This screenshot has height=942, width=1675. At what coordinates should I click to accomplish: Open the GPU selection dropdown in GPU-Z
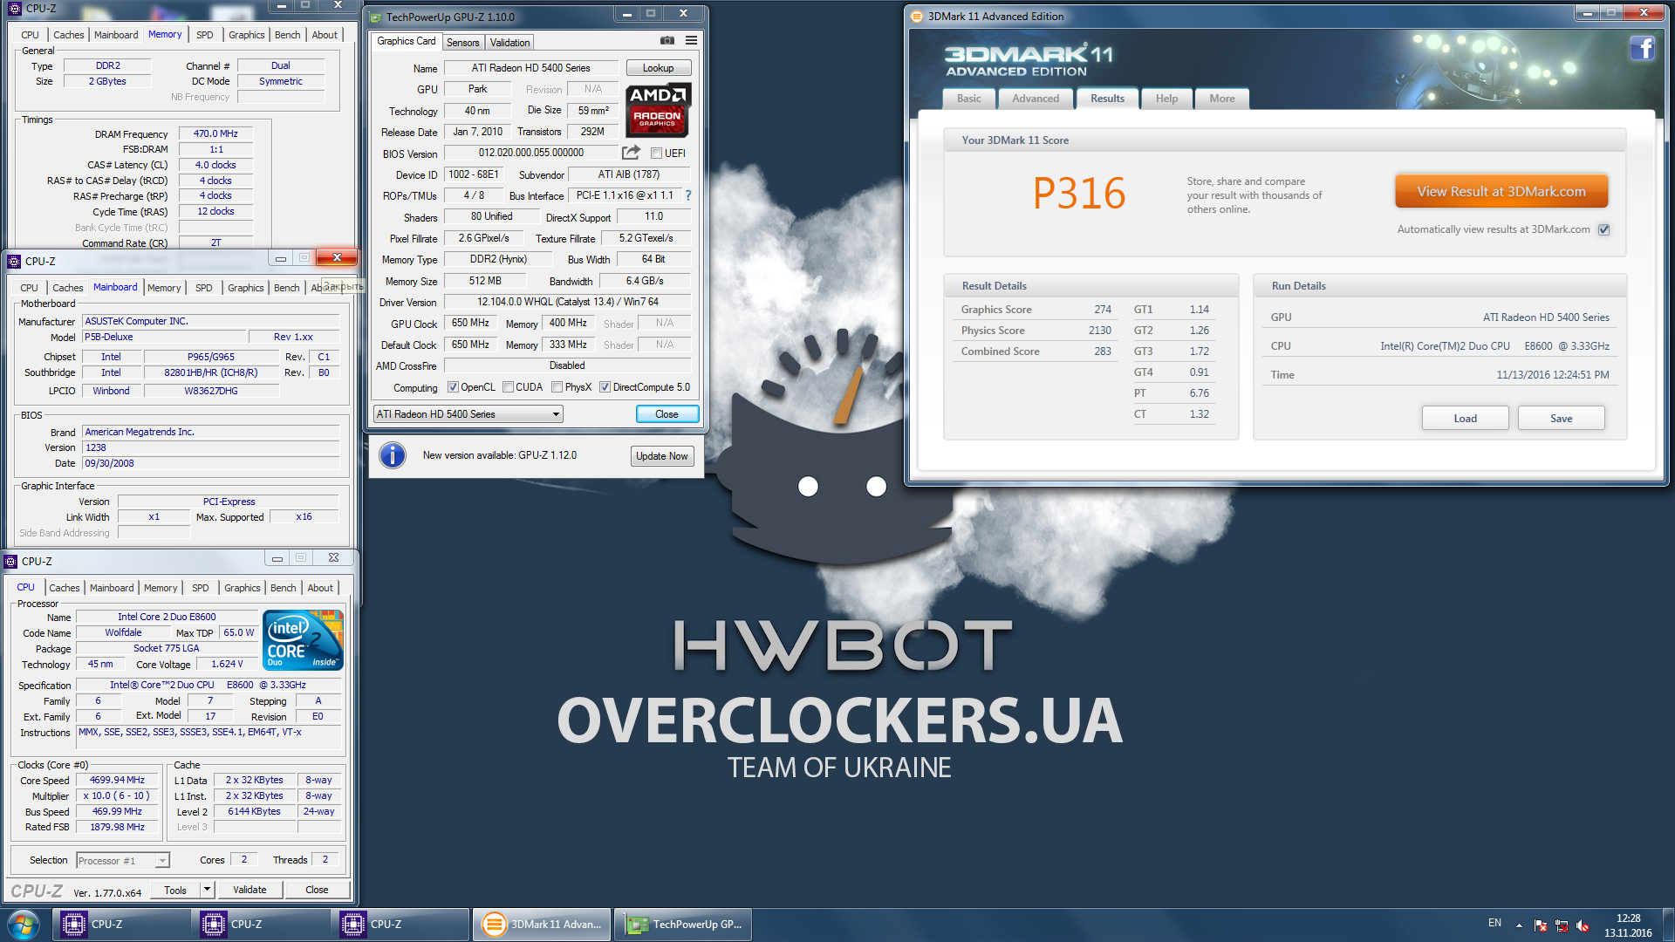(468, 414)
